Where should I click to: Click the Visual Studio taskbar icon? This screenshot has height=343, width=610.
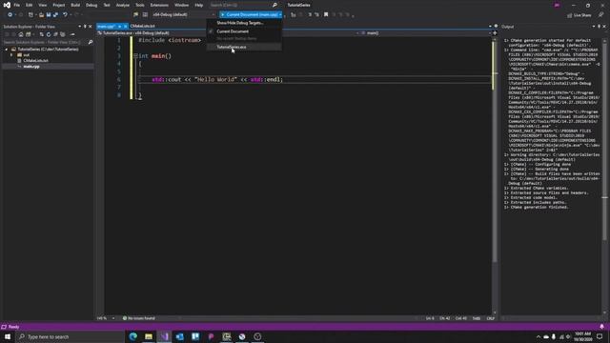pyautogui.click(x=164, y=336)
